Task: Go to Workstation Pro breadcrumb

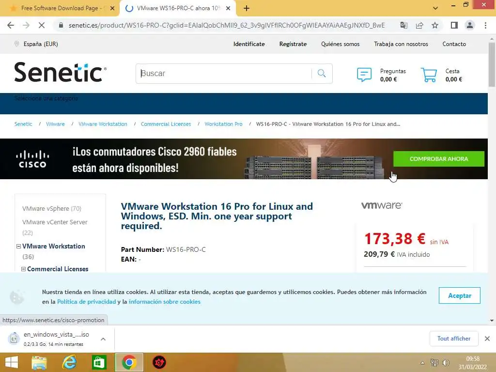Action: pyautogui.click(x=223, y=124)
